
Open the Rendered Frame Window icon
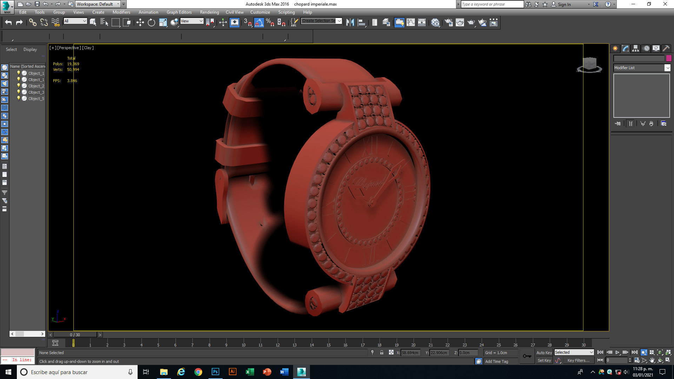(x=460, y=22)
